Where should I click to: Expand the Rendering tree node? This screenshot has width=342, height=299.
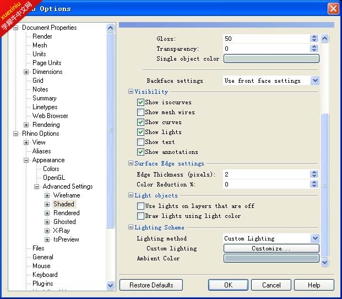coord(26,125)
